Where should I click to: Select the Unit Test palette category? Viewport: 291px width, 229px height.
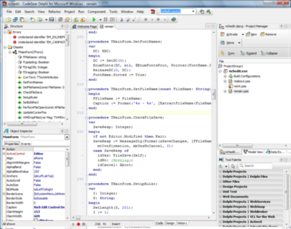(230, 192)
